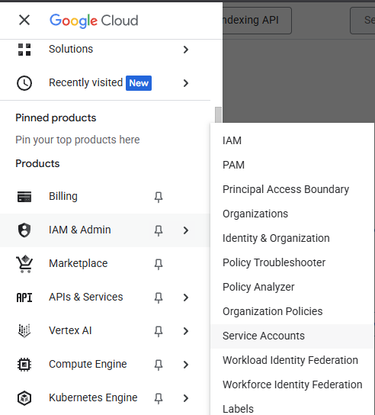Open APIs & Services product
Image resolution: width=375 pixels, height=415 pixels.
86,297
